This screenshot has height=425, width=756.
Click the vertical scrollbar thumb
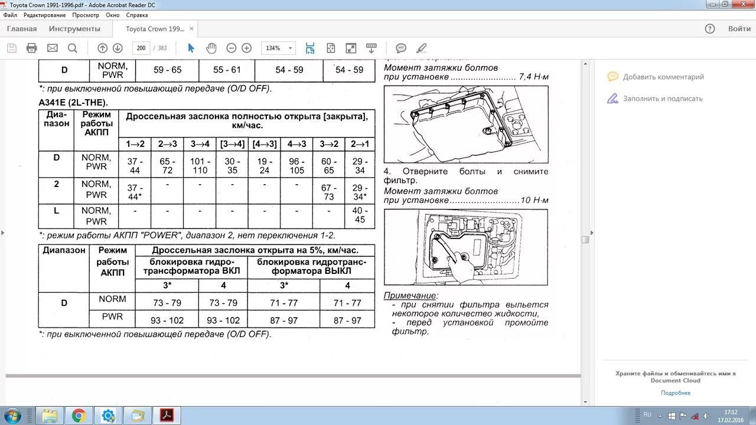[x=585, y=239]
